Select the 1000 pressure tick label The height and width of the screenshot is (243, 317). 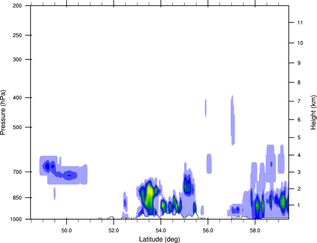point(16,219)
